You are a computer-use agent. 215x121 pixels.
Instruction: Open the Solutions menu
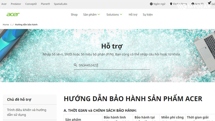[113, 15]
